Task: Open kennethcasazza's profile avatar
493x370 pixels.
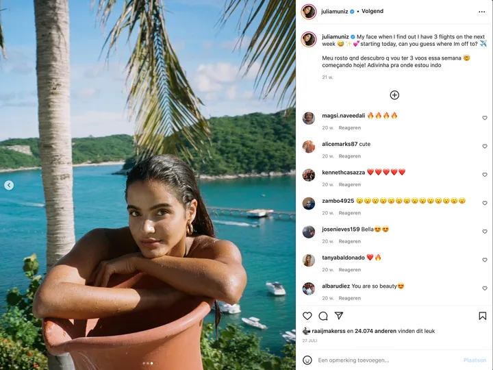Action: [x=309, y=175]
